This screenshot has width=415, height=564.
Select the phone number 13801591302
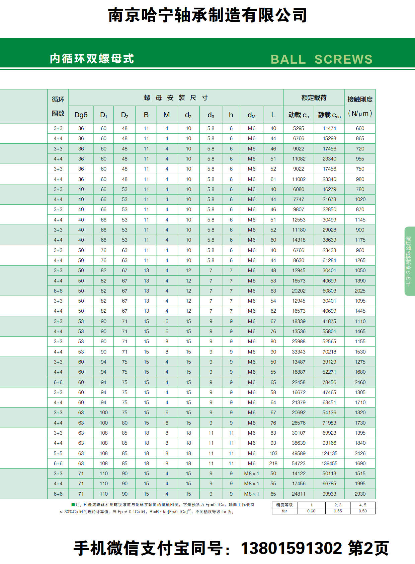tap(291, 548)
